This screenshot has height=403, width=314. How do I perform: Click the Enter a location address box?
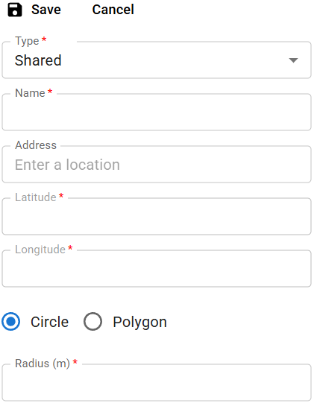(157, 164)
